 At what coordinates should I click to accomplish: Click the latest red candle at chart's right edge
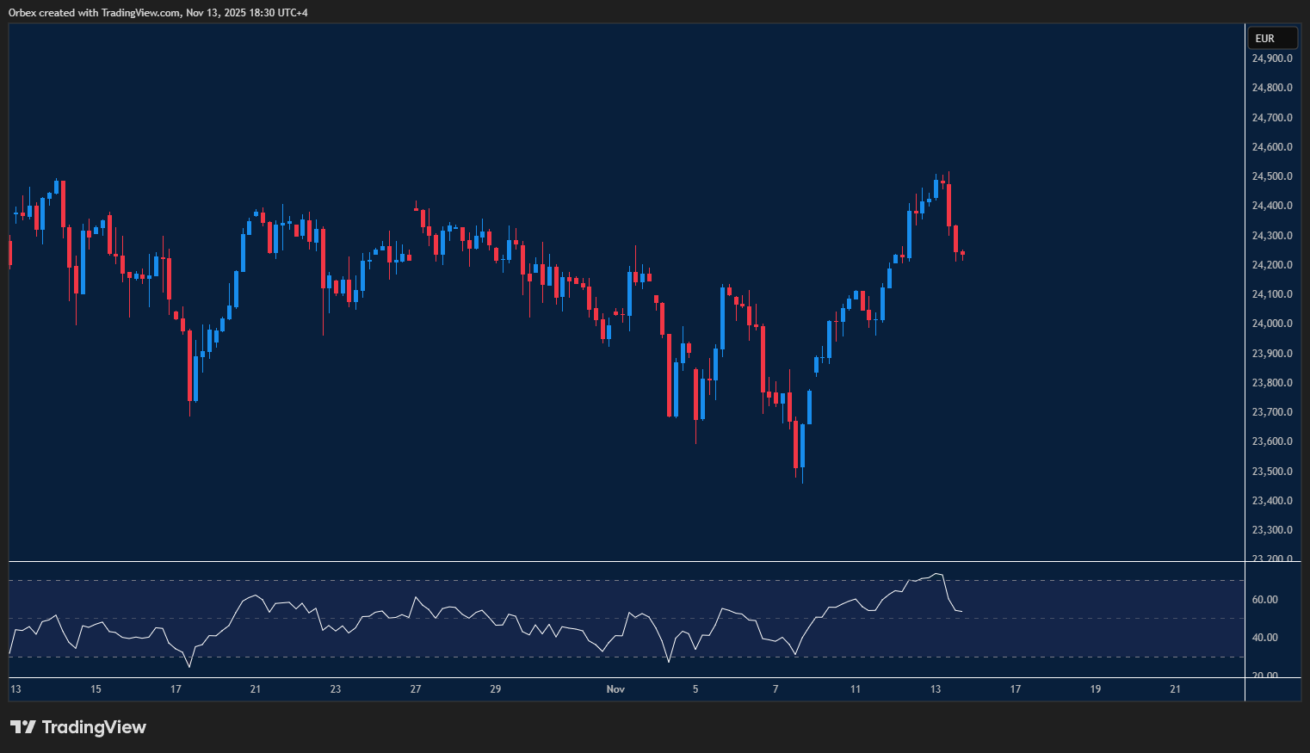(962, 253)
